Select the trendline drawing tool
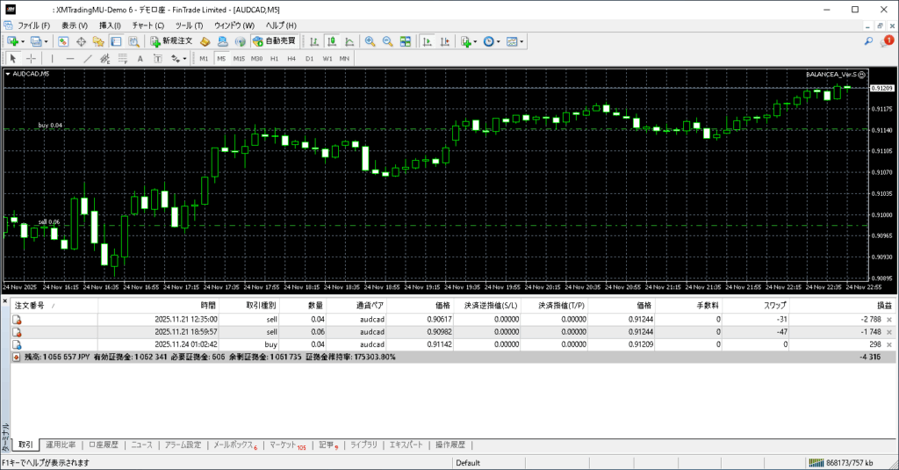This screenshot has width=899, height=470. point(89,59)
